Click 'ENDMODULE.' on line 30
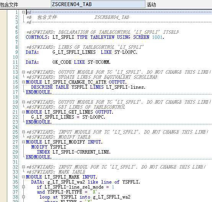The image size is (212, 202). (39, 157)
